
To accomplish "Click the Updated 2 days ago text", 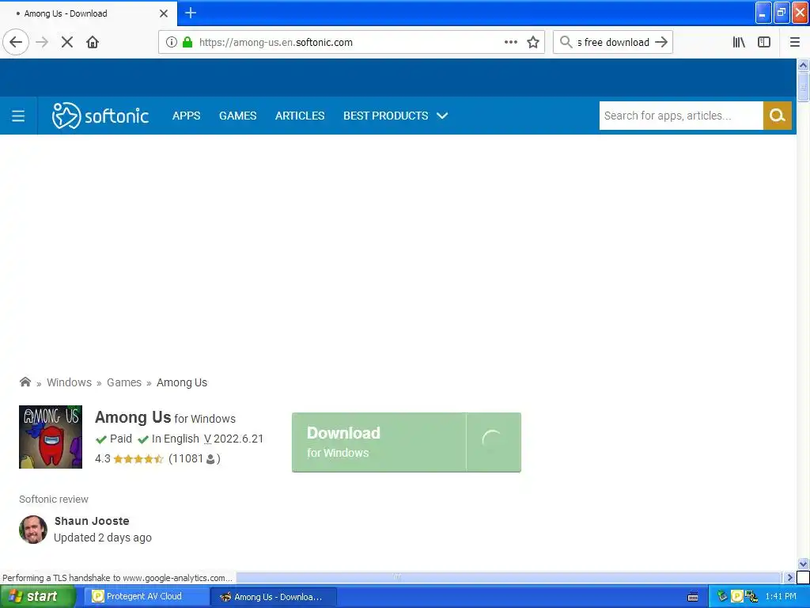I will (103, 538).
